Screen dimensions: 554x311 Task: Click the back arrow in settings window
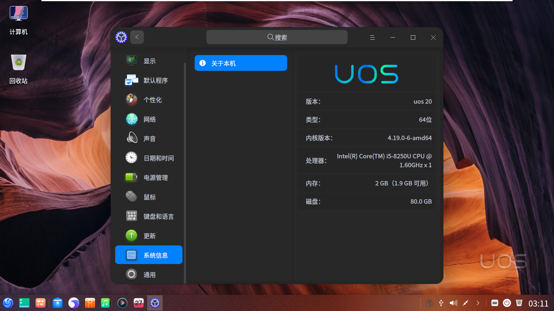coord(137,37)
